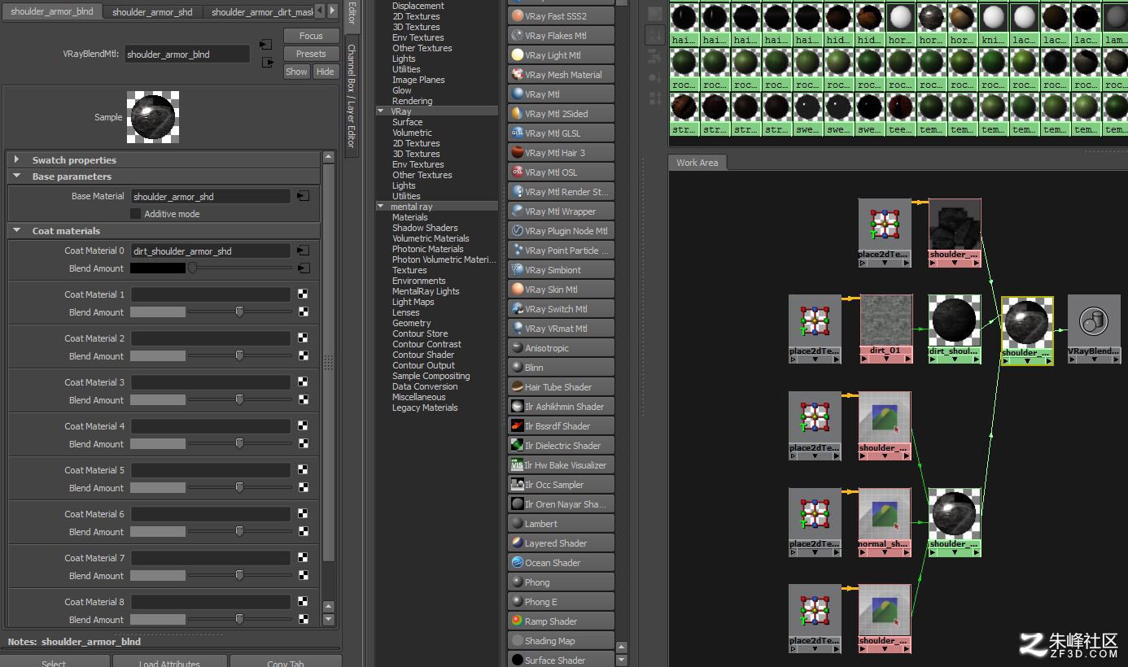Click map button for Coat Material 4
The image size is (1128, 667).
tap(304, 426)
